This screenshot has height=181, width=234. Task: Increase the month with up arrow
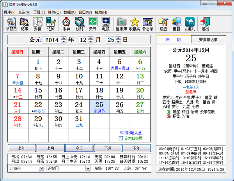point(90,38)
